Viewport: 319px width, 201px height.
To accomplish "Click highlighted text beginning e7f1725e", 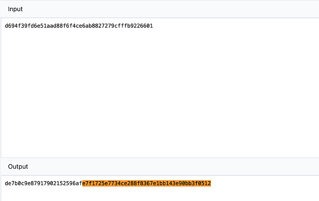I will (x=95, y=183).
